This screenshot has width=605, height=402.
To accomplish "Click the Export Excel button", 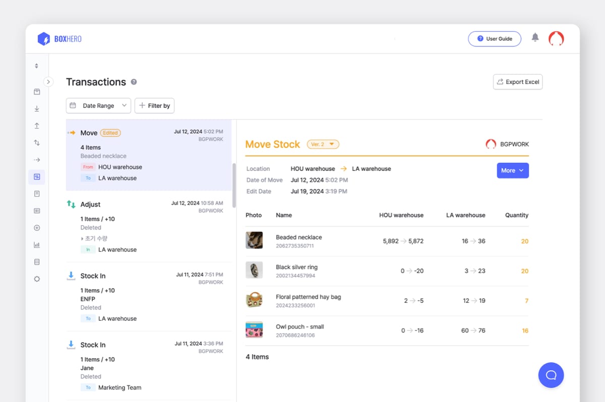I will click(x=517, y=82).
